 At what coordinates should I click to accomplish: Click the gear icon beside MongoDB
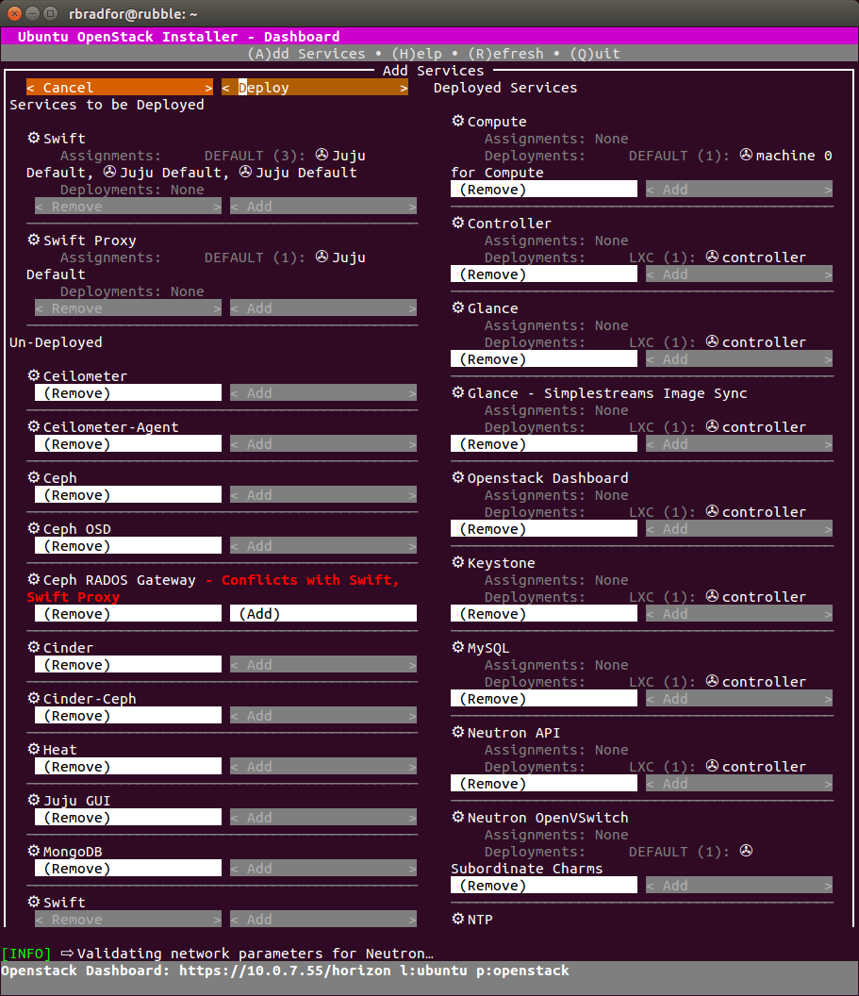point(34,851)
